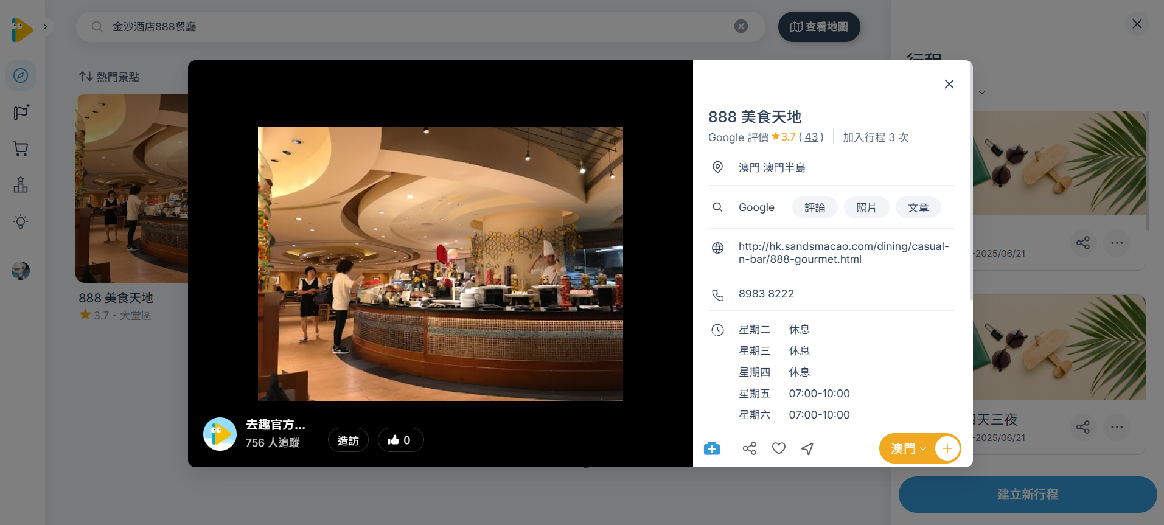Click the location pin icon beside 澳門半島
This screenshot has height=525, width=1164.
click(718, 167)
